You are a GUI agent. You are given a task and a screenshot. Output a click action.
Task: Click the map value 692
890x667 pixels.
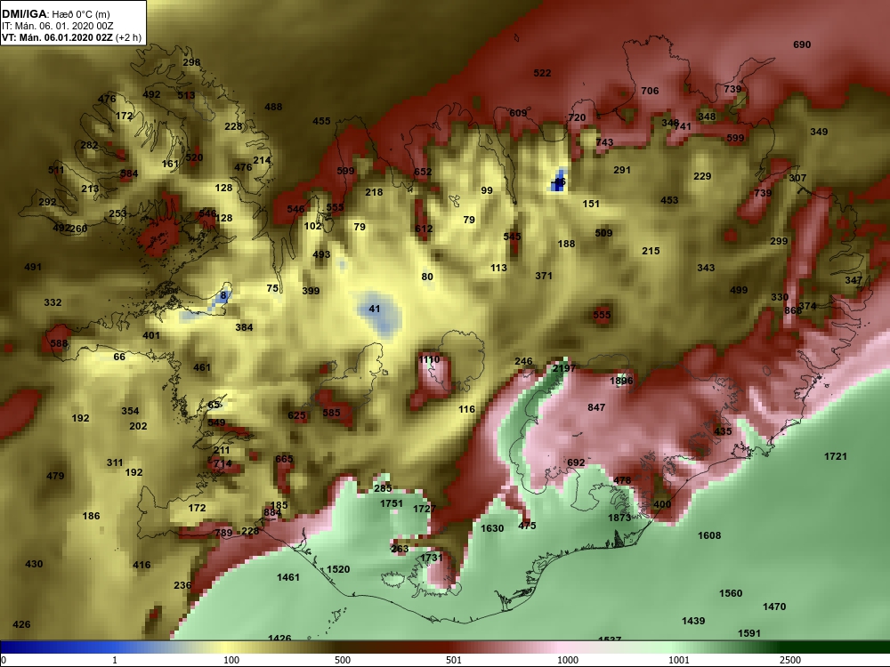[x=576, y=462]
